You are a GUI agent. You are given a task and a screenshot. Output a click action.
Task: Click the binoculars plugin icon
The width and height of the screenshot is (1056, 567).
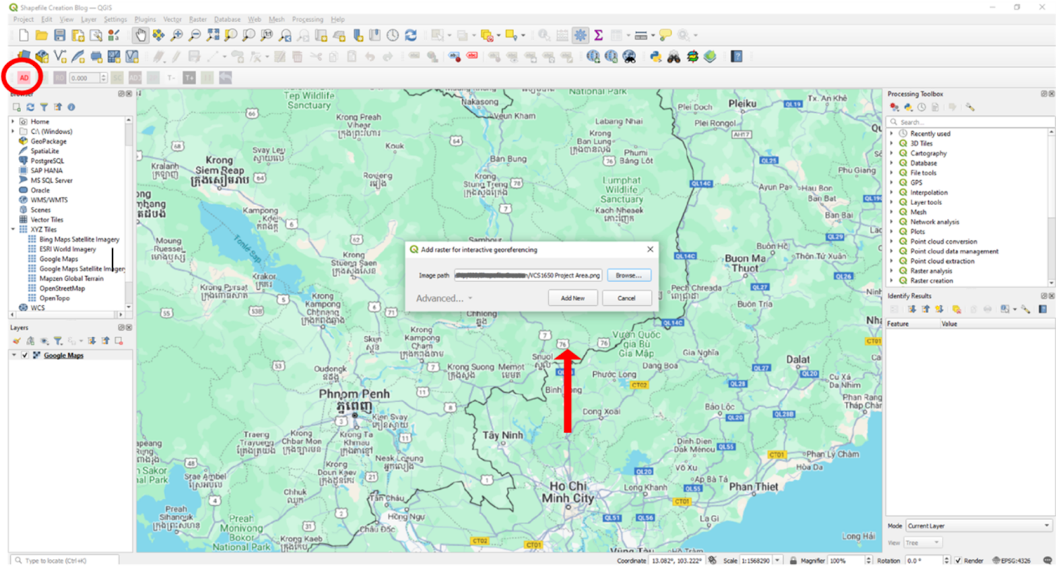(x=674, y=57)
